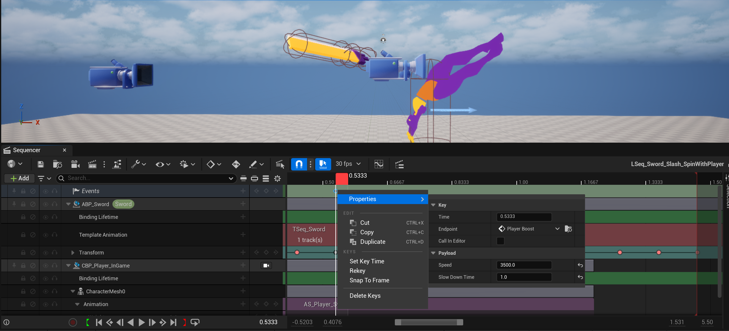Click the timeline horizontal scrollbar thumb
Screen dimensions: 729x331
click(x=428, y=322)
